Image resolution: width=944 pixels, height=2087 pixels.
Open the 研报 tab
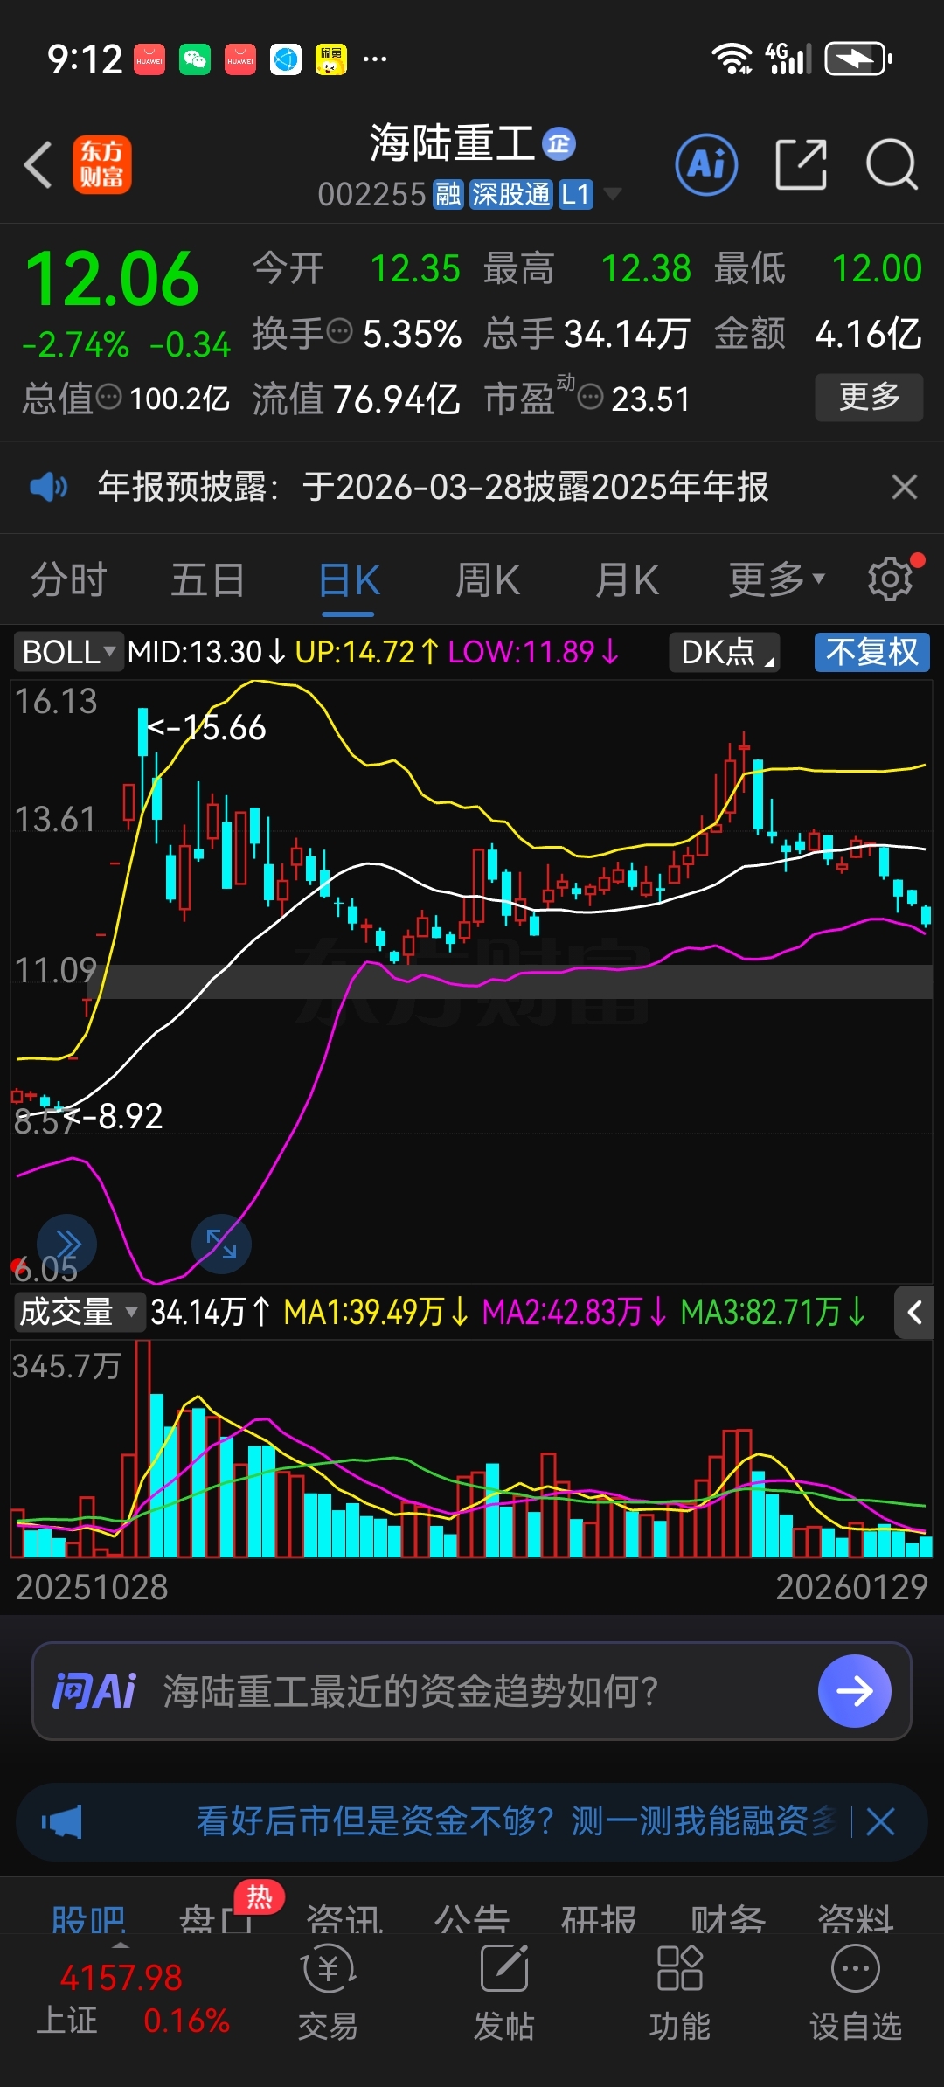[x=599, y=1918]
